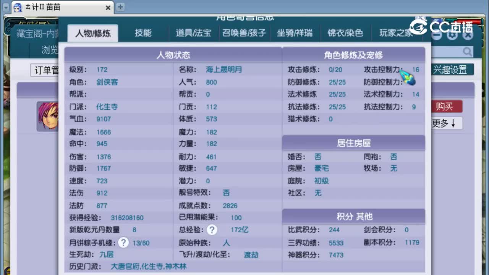The image size is (489, 275).
Task: Click the 角色 value 剑侠客
Action: (x=107, y=82)
